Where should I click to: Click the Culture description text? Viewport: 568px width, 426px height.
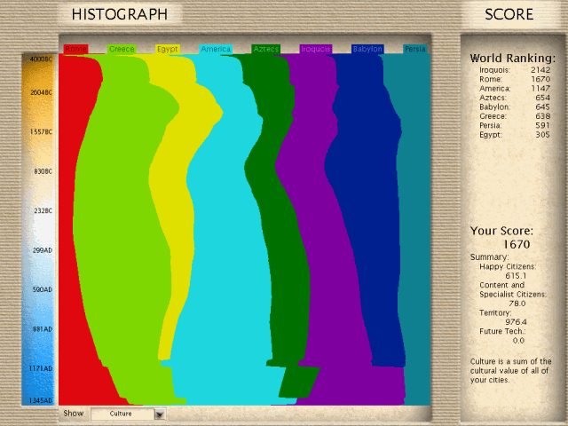click(511, 371)
